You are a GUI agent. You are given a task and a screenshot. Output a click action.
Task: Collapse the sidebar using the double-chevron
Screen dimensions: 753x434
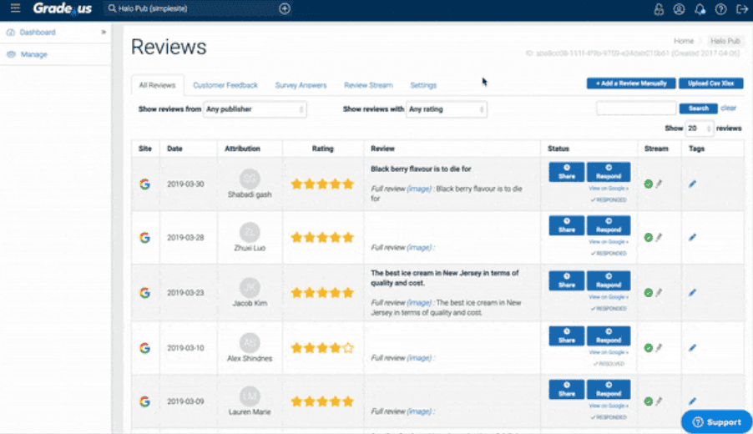point(104,33)
